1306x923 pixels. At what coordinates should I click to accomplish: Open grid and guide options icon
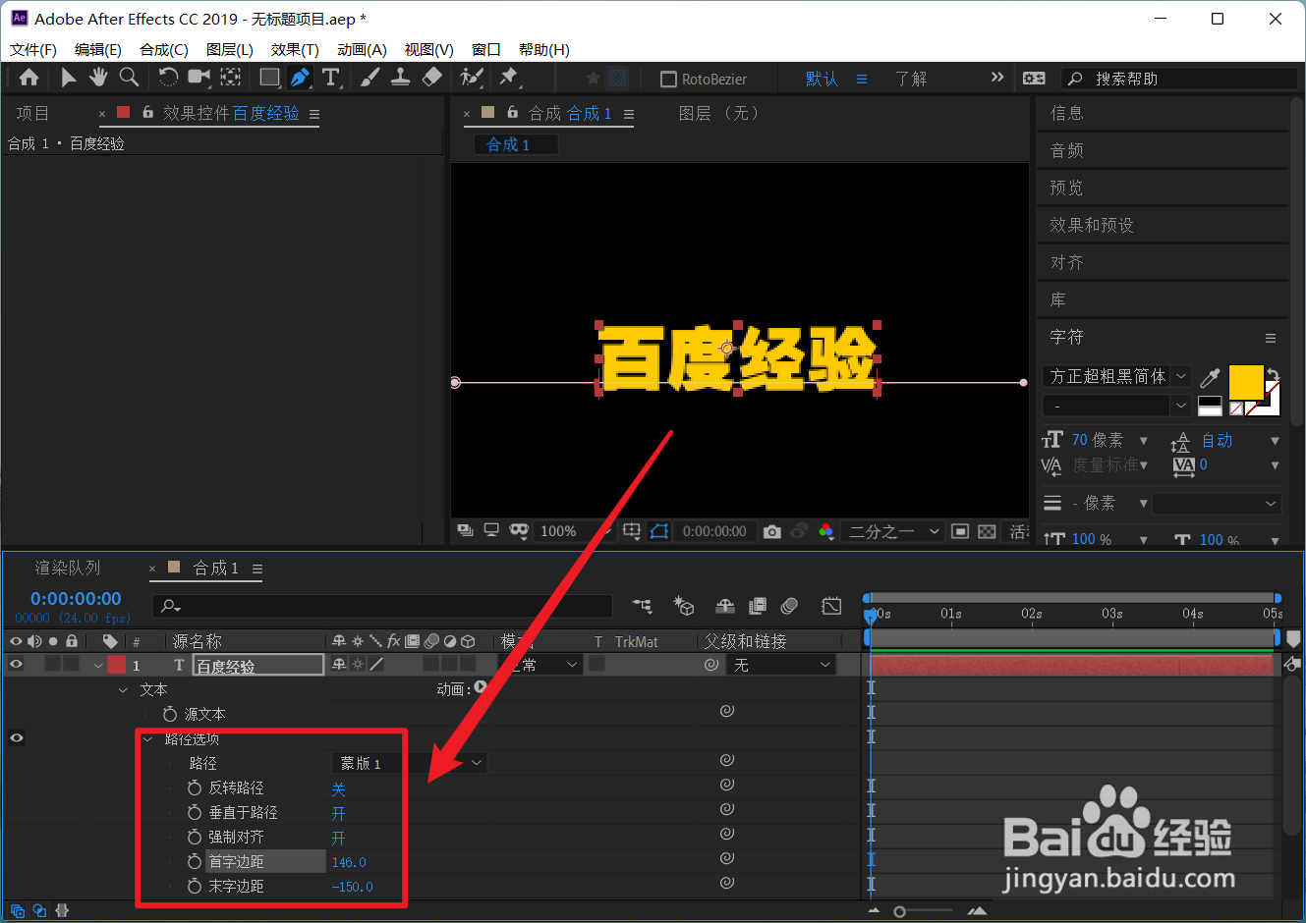(632, 531)
